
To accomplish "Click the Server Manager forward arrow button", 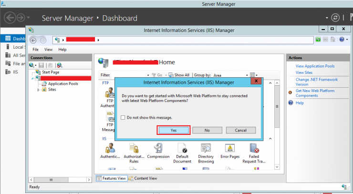I will (x=21, y=18).
